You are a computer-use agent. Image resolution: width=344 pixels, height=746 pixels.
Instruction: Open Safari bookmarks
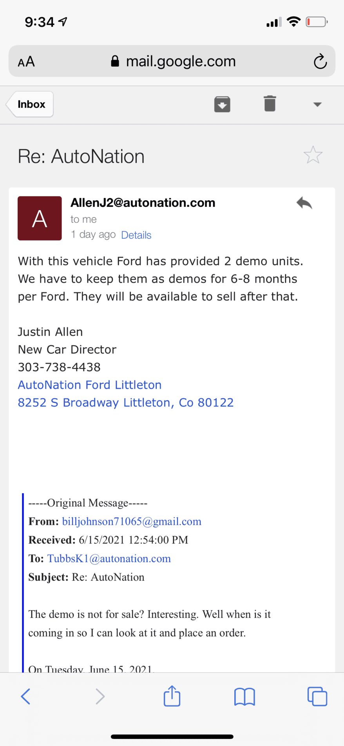(x=244, y=697)
